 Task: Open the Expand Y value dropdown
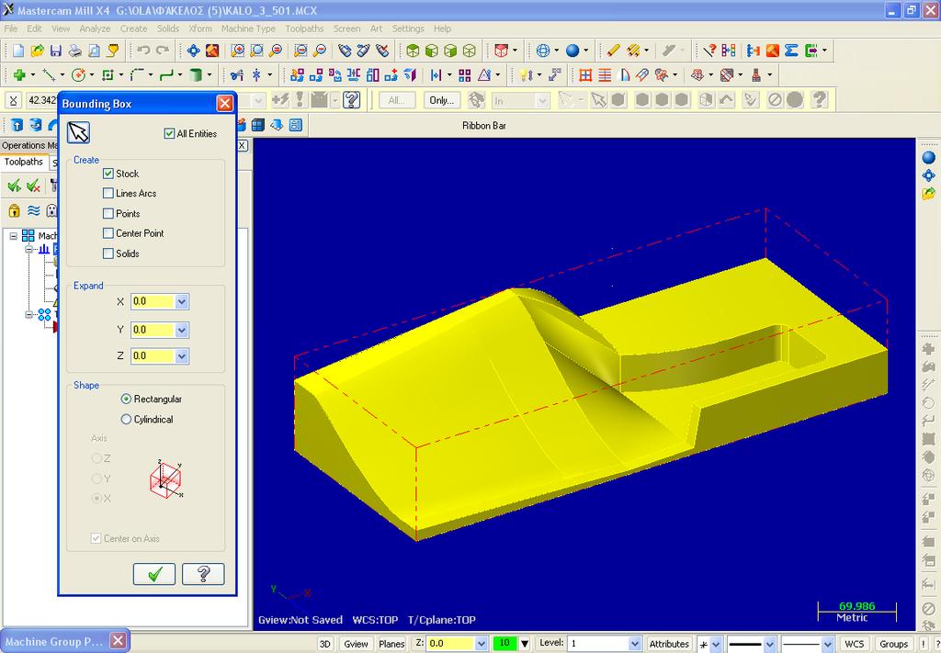(182, 330)
